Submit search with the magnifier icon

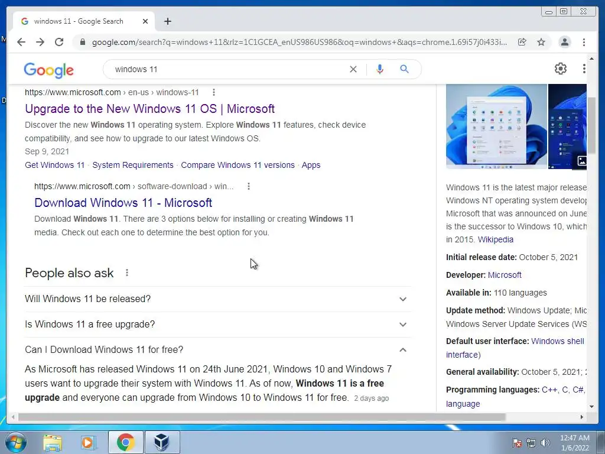click(404, 69)
